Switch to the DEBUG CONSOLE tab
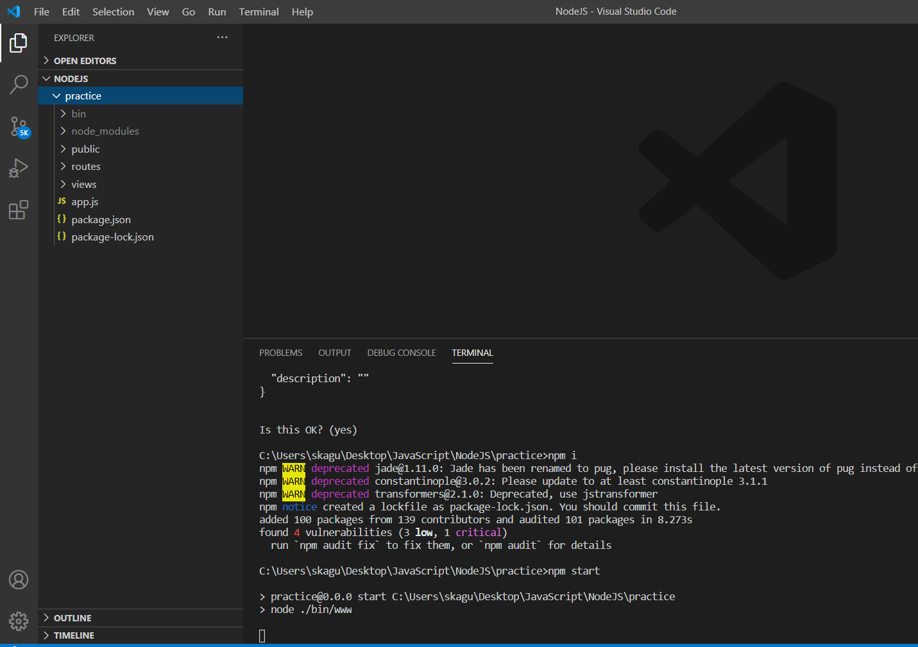918x647 pixels. click(402, 353)
